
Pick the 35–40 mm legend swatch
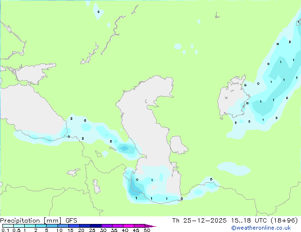118,226
